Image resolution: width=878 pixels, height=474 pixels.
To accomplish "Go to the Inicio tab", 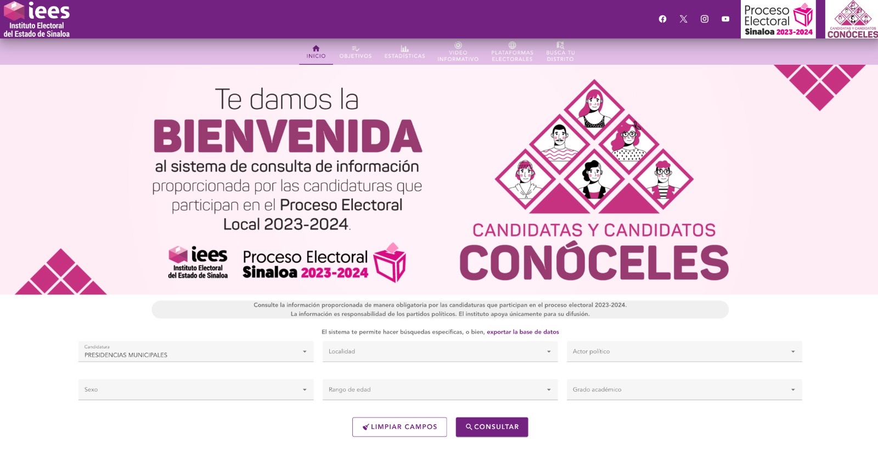I will [x=316, y=52].
